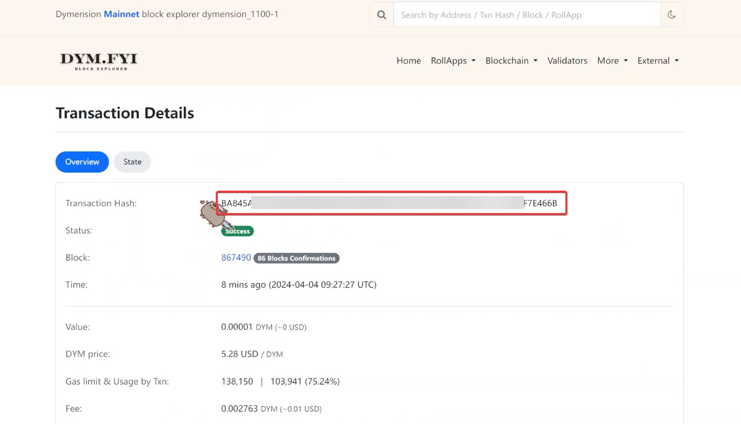Screen dimensions: 741x424
Task: Open the Blockchain dropdown menu
Action: coord(511,61)
